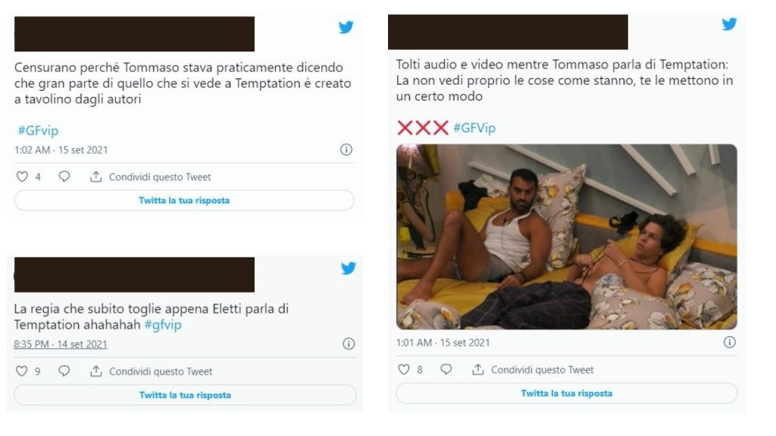Image resolution: width=776 pixels, height=436 pixels.
Task: Open info icon on the 8:35 PM tweet
Action: point(349,344)
